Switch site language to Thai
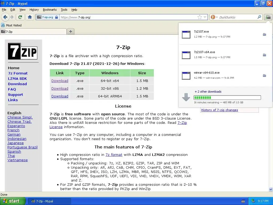Image resolution: width=273 pixels, height=205 pixels. [11, 156]
